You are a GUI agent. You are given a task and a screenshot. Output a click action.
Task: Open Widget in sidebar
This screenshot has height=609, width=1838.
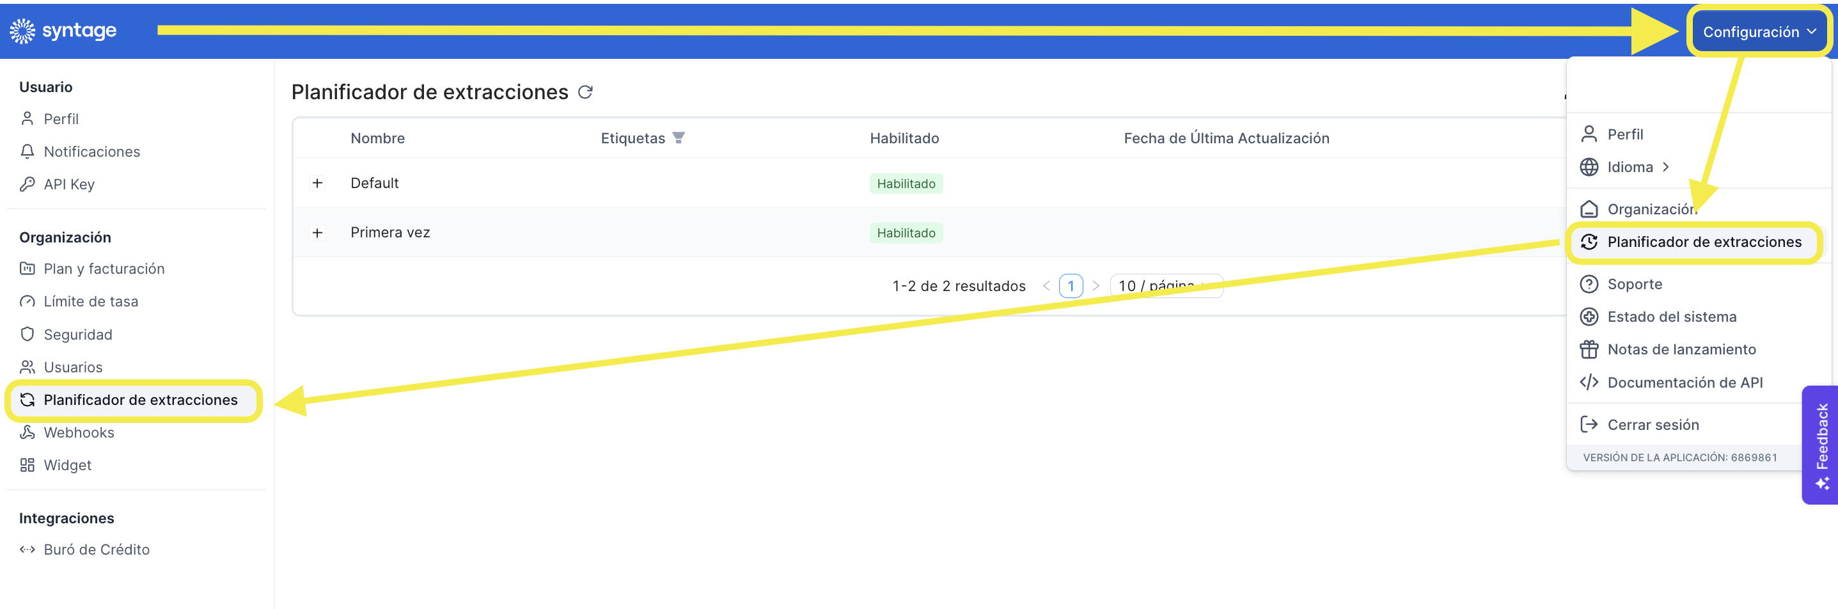pos(68,466)
